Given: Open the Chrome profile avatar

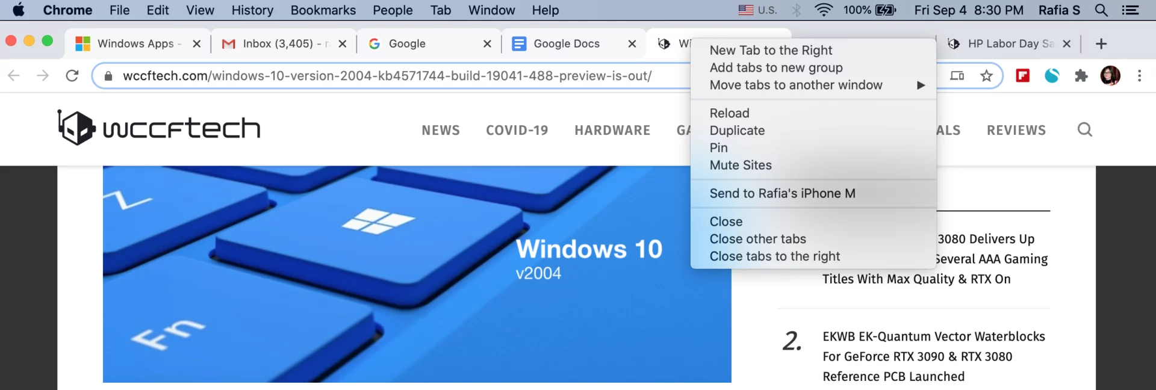Looking at the screenshot, I should click(1110, 75).
